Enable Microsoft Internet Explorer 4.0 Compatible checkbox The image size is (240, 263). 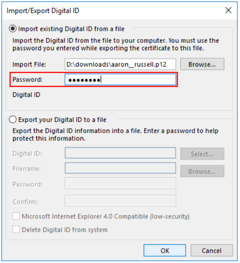pyautogui.click(x=16, y=216)
